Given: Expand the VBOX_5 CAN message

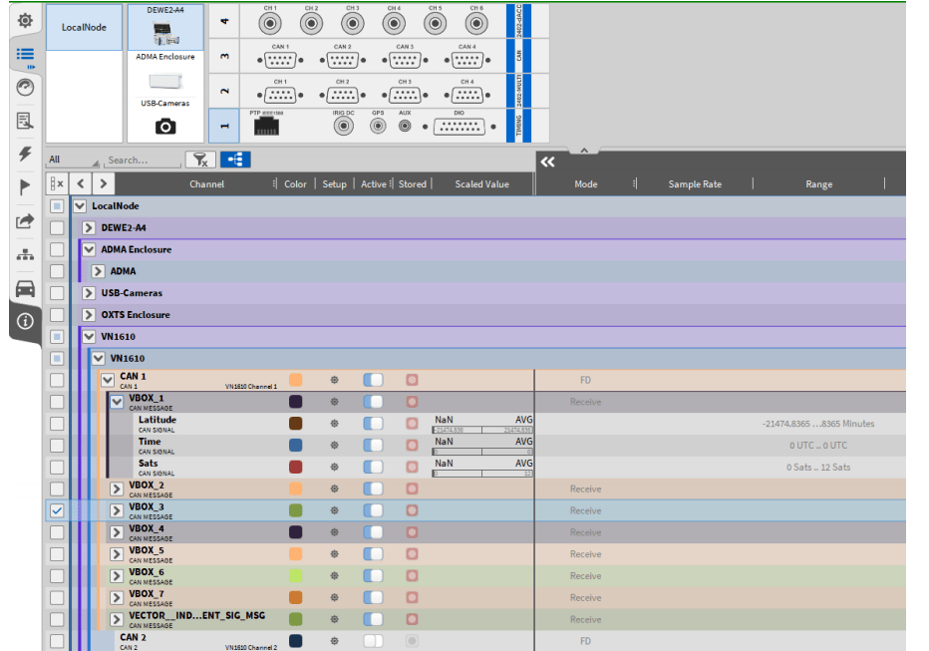Looking at the screenshot, I should (117, 554).
